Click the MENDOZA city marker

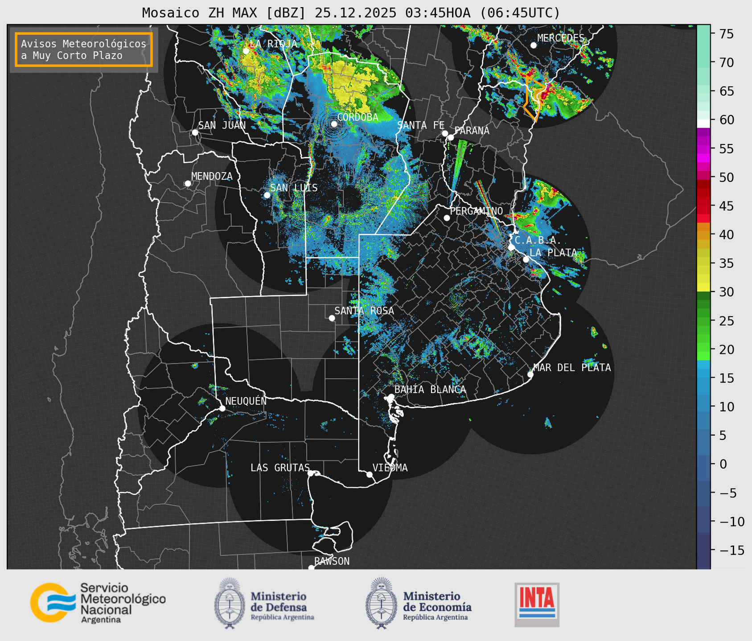[188, 183]
